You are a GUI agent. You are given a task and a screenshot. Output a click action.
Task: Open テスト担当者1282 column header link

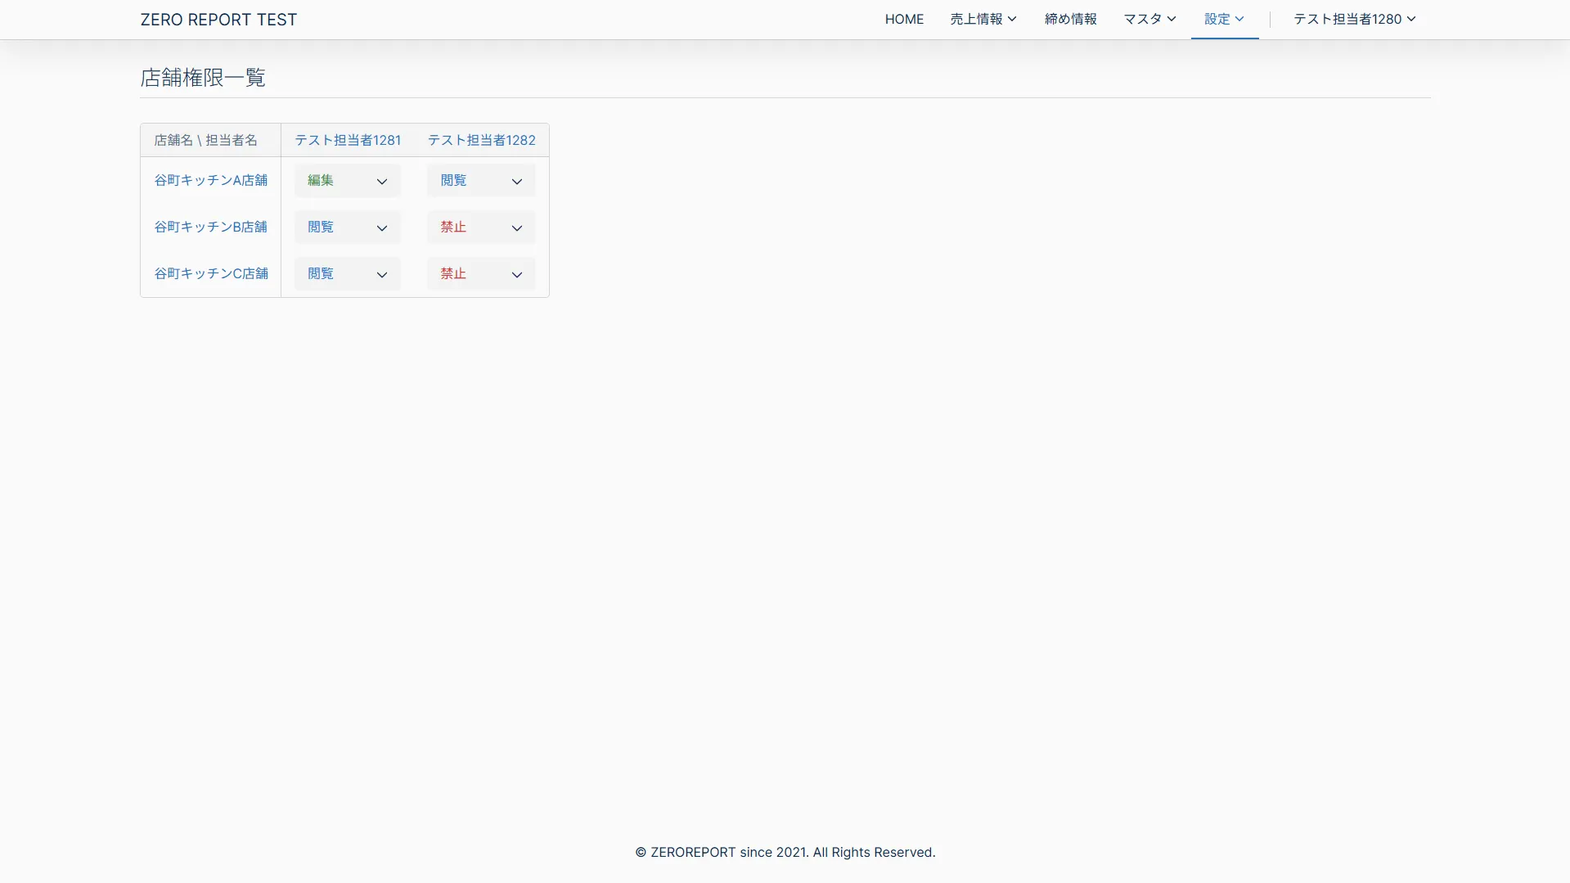[x=481, y=140]
